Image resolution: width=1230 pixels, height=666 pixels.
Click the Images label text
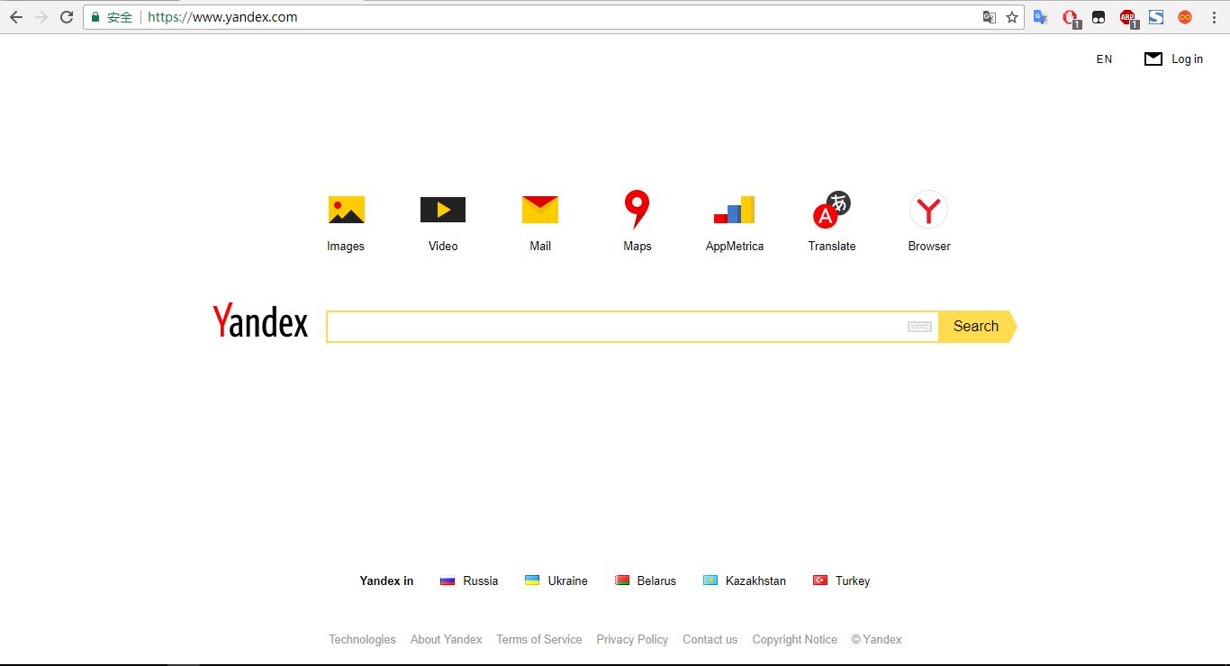(346, 247)
